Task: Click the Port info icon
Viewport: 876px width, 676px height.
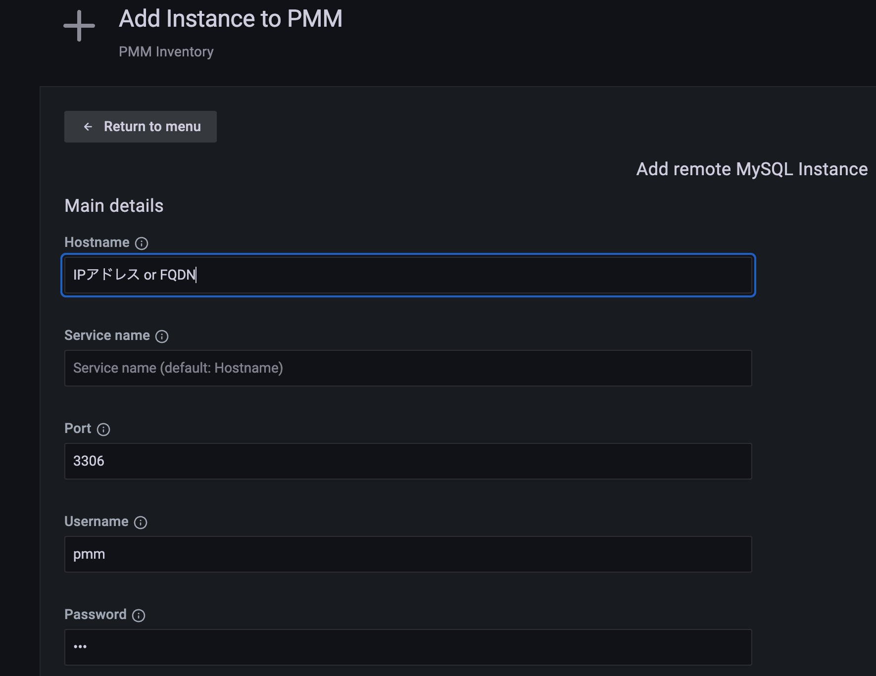Action: click(x=103, y=429)
